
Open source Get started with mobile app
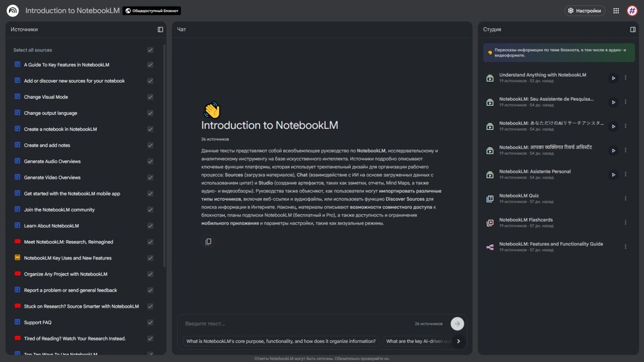pos(72,194)
